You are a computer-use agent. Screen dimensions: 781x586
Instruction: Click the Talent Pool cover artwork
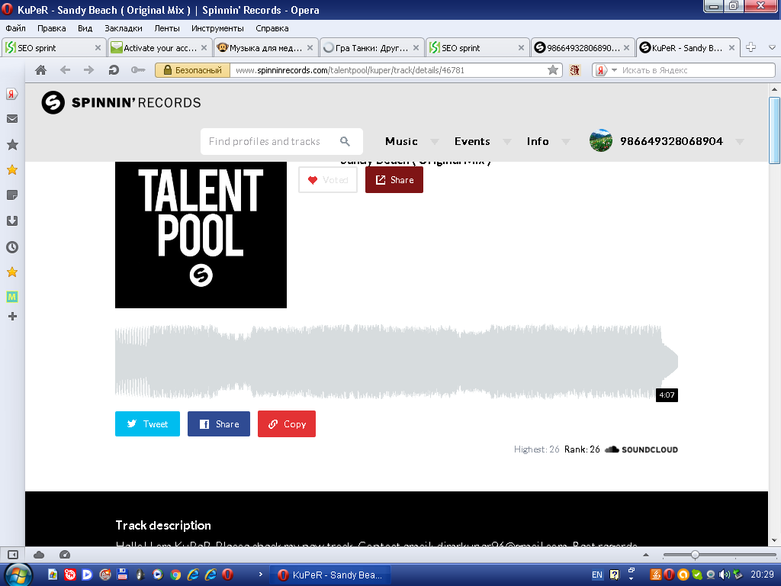click(201, 235)
